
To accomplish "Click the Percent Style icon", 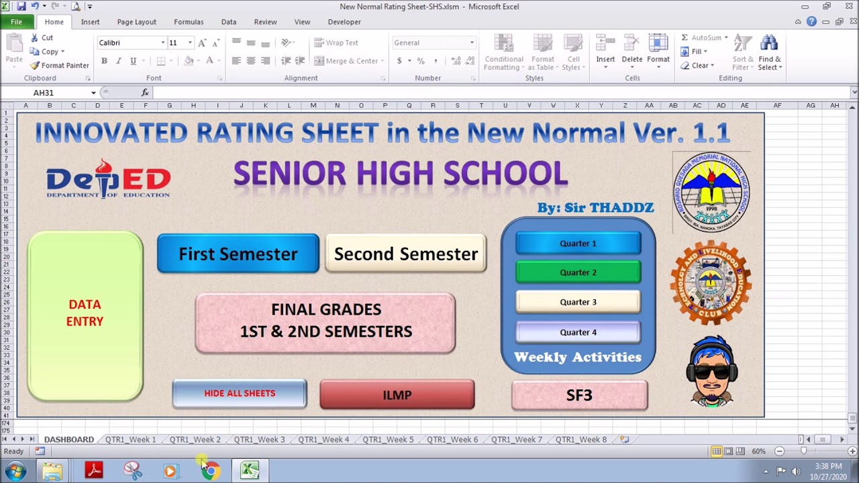I will click(421, 61).
